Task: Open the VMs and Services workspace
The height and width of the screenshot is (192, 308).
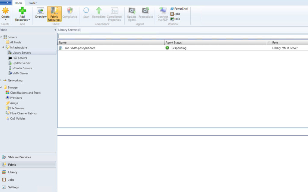Action: pyautogui.click(x=28, y=157)
